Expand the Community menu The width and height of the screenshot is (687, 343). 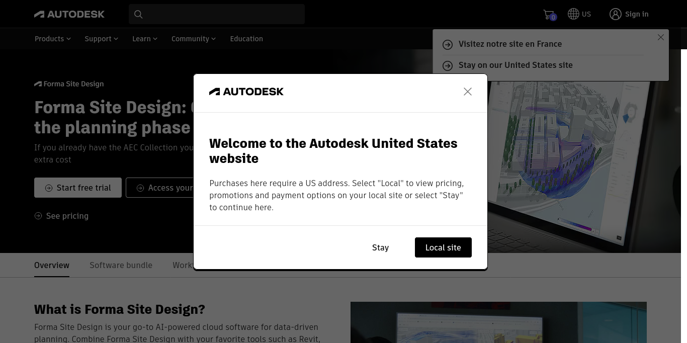194,39
